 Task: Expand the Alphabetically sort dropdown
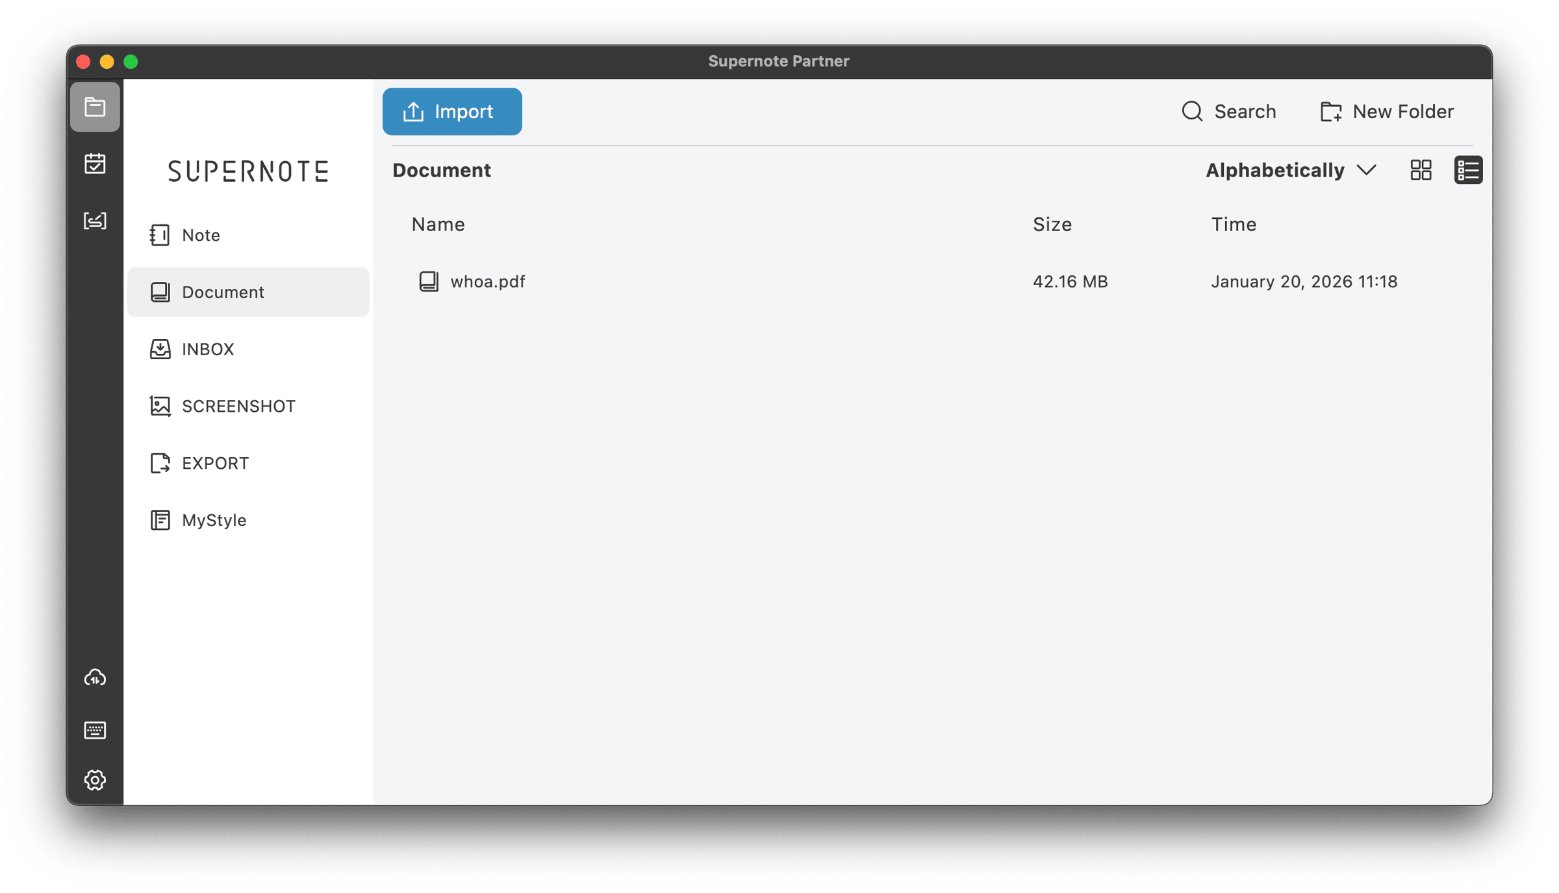(x=1274, y=170)
